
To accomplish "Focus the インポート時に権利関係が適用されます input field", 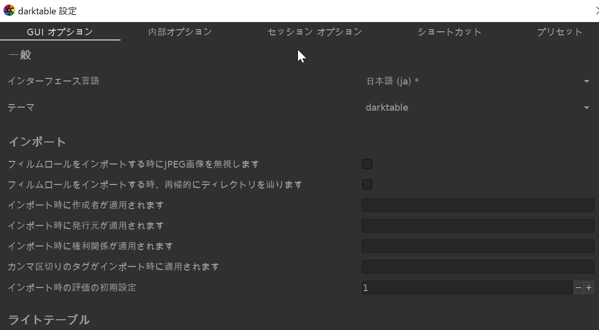I will tap(478, 246).
